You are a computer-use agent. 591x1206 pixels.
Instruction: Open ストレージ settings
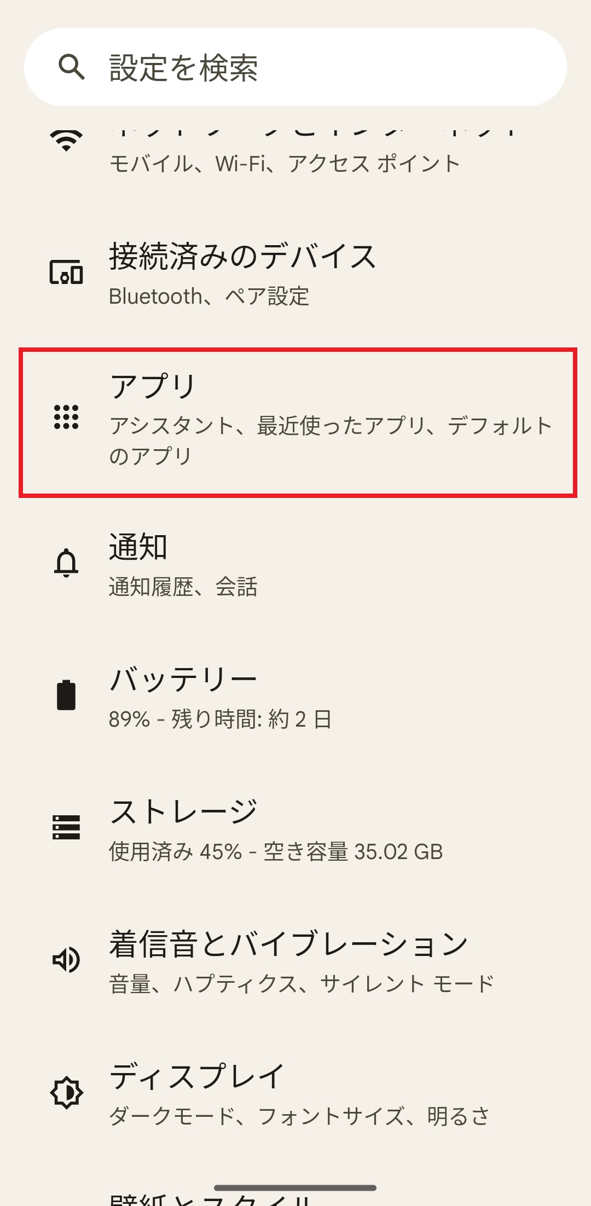[x=183, y=812]
